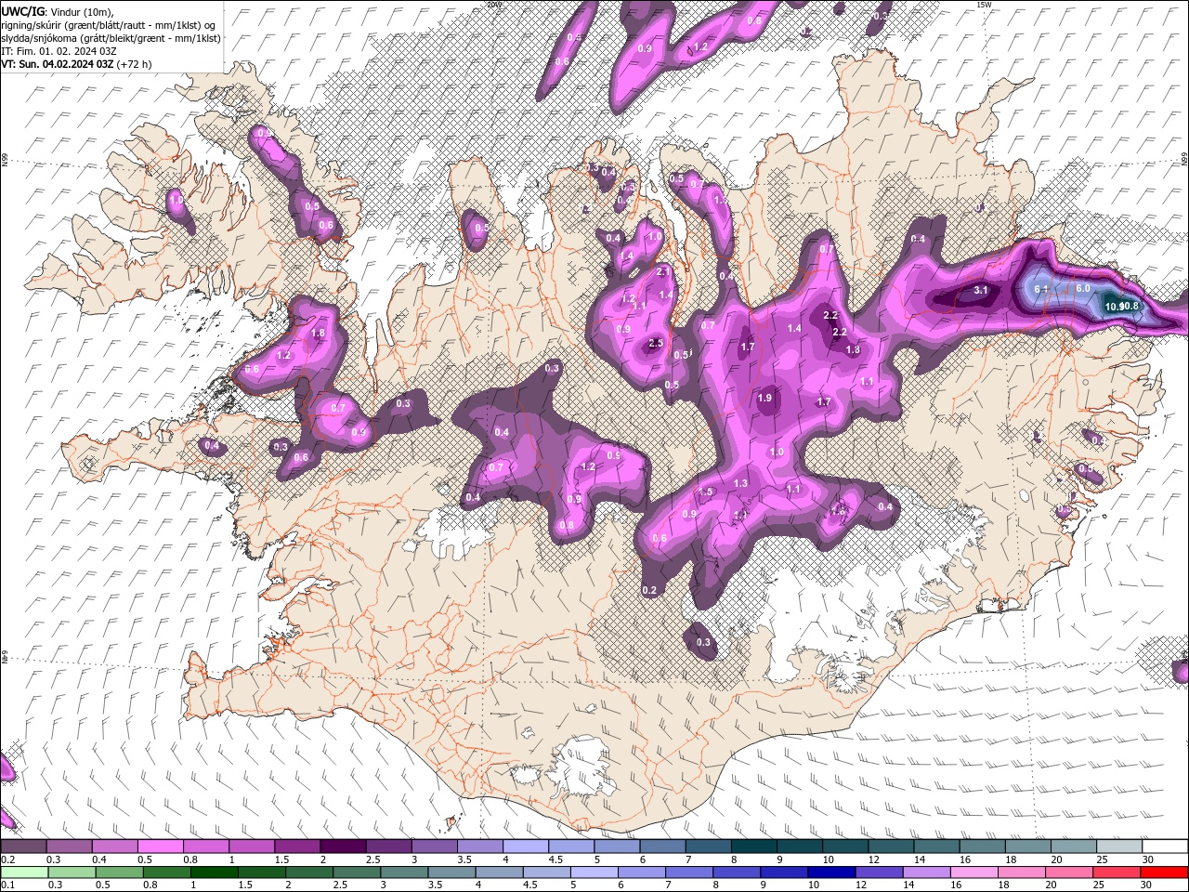
Task: Select the 'VT: Sun. 04.02.2024 03Z (+72 h)' line
Action: [77, 64]
